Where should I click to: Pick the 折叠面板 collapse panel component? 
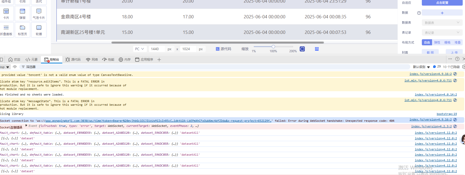(x=6, y=30)
